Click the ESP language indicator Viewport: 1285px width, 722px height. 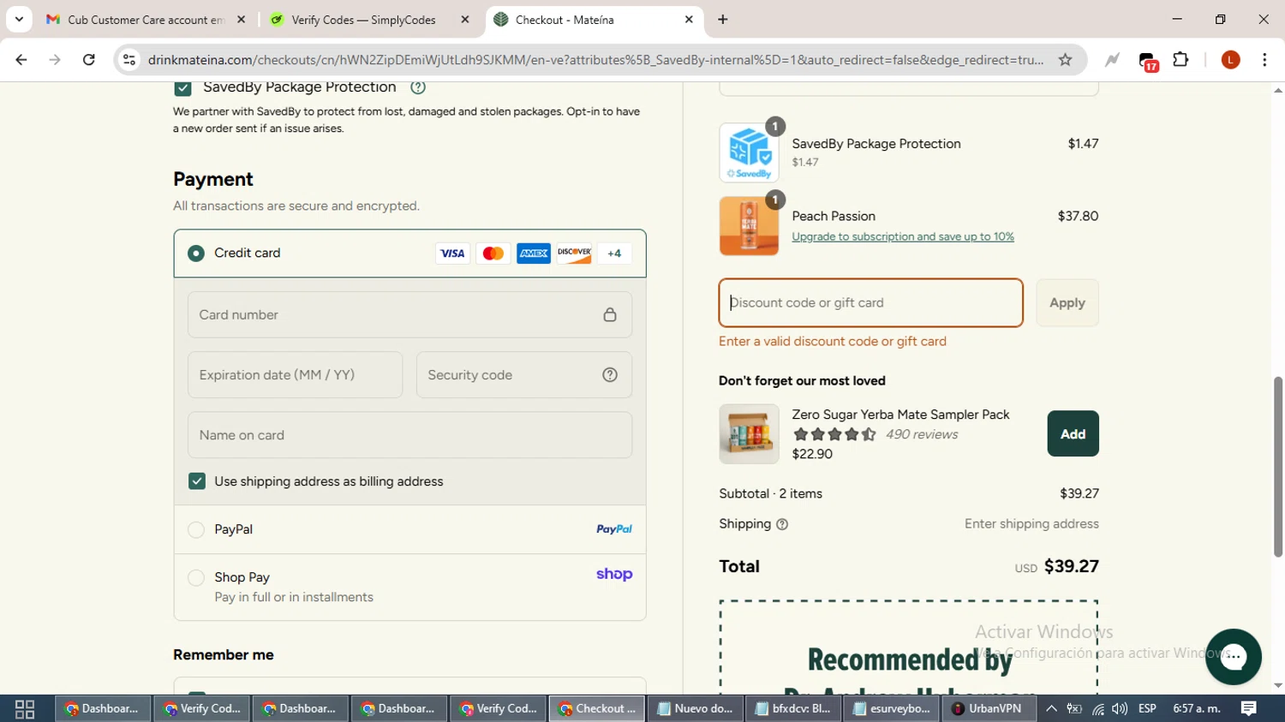click(1147, 709)
